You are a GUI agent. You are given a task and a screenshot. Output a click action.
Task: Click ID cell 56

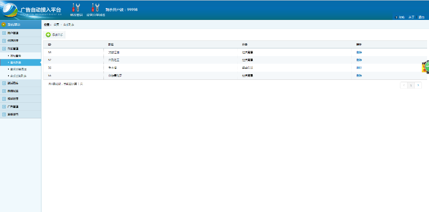(50, 67)
